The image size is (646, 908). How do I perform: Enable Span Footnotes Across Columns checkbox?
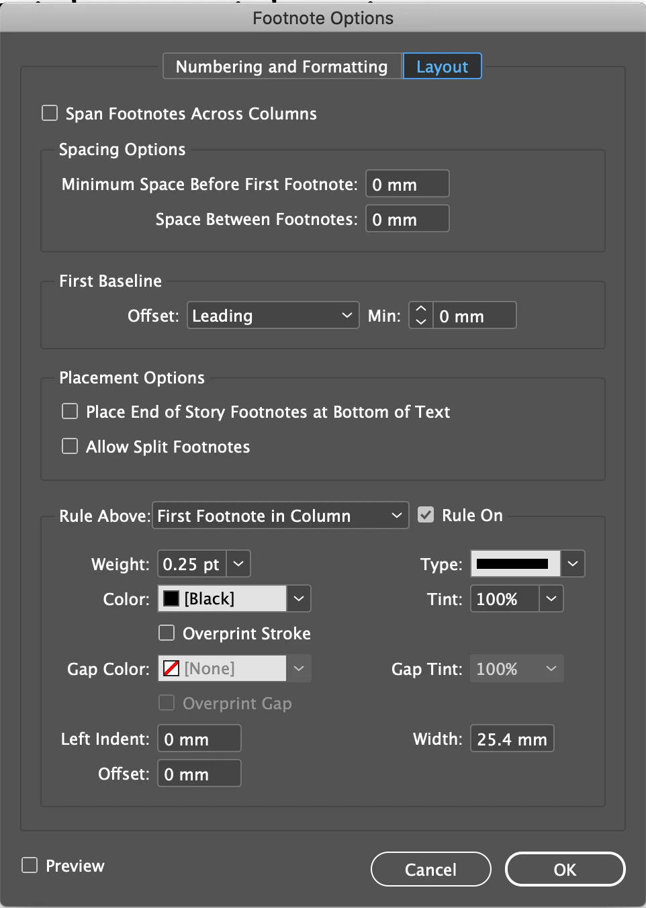[x=50, y=113]
